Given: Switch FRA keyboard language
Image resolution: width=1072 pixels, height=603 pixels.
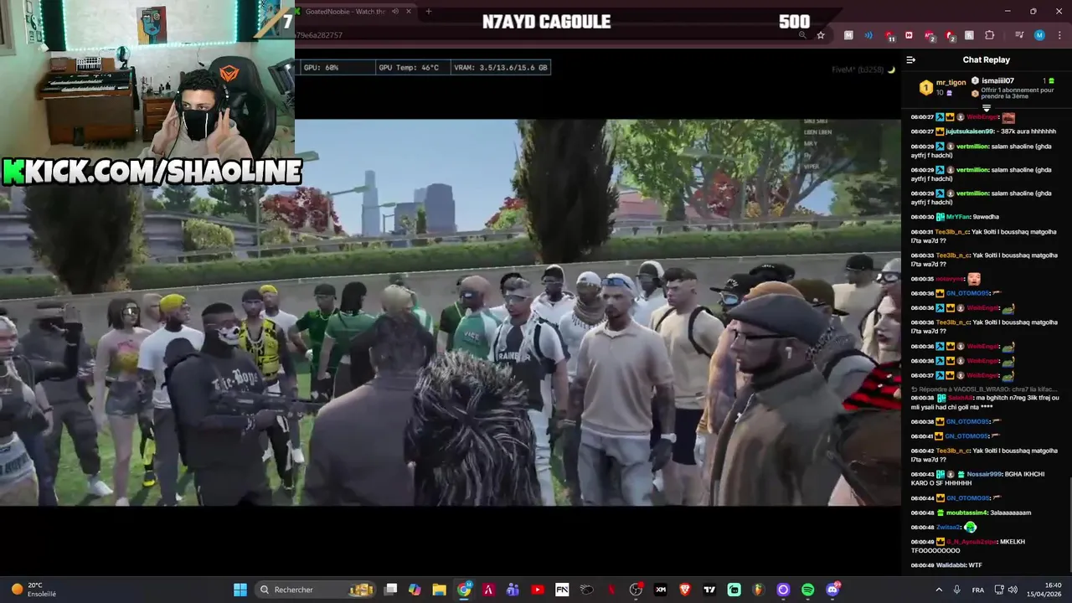Looking at the screenshot, I should pyautogui.click(x=978, y=590).
